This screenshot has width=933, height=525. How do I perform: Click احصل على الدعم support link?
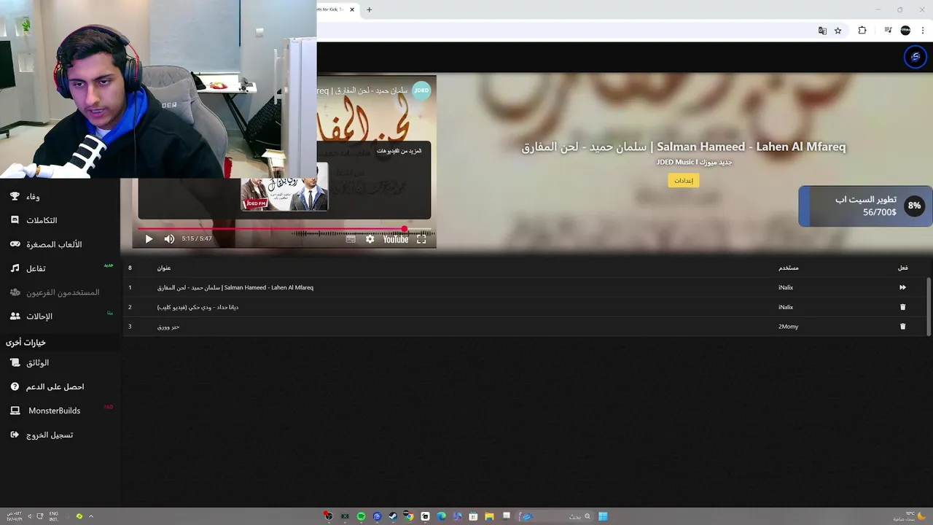click(60, 386)
